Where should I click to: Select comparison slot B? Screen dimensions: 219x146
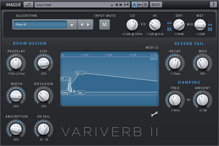(x=145, y=5)
